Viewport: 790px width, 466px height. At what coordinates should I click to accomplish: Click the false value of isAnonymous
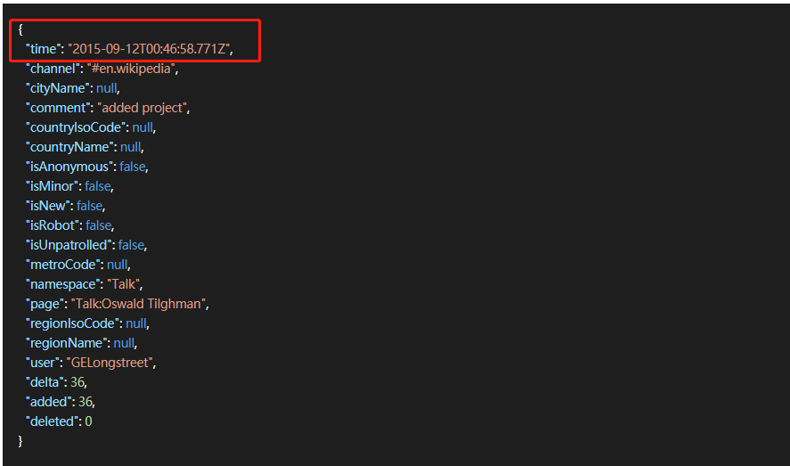pos(133,166)
